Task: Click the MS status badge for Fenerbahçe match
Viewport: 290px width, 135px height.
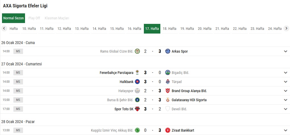Action: (x=18, y=73)
